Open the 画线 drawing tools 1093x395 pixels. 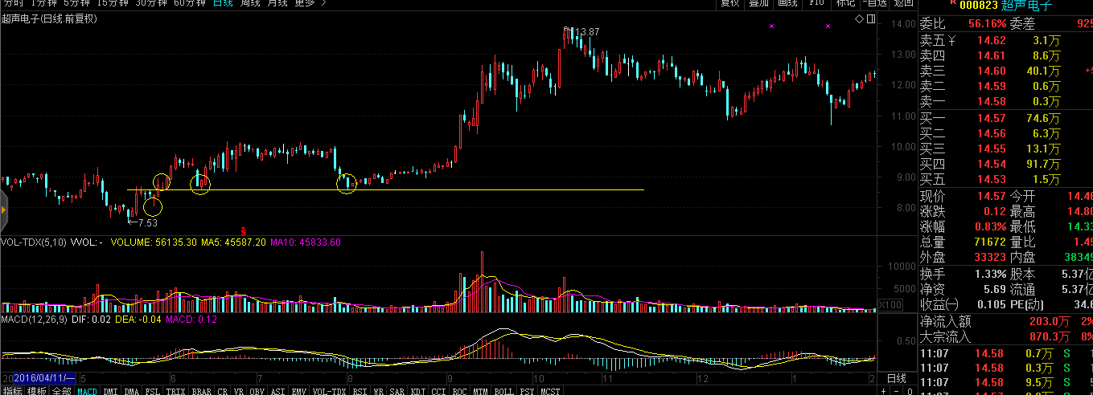787,3
